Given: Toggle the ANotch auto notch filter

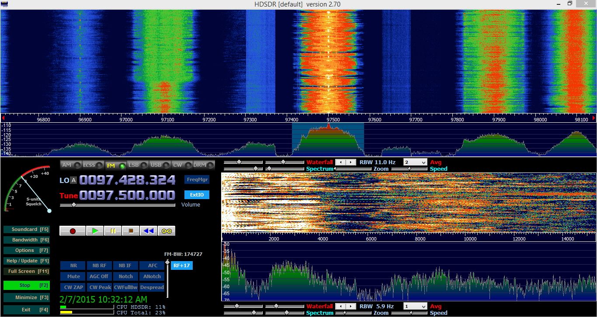Looking at the screenshot, I should point(152,276).
